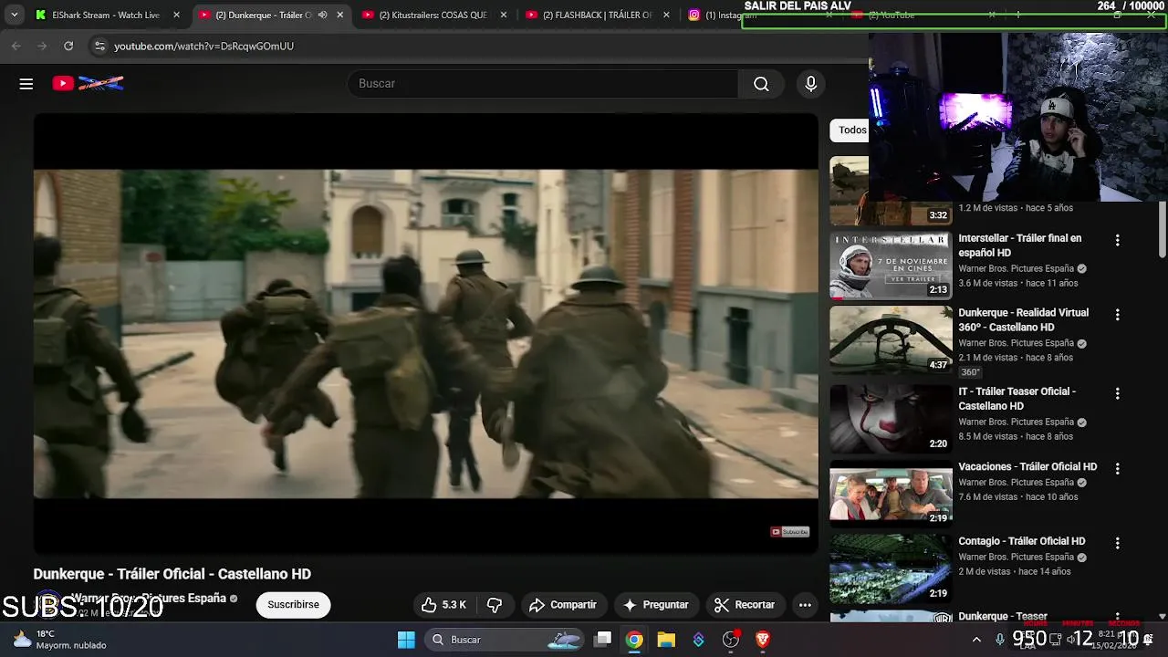1168x657 pixels.
Task: Select the Todos filter chip
Action: coord(851,130)
